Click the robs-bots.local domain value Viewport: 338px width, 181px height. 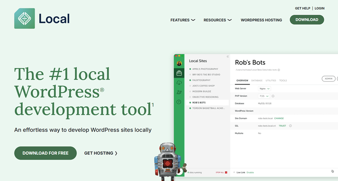[265, 118]
